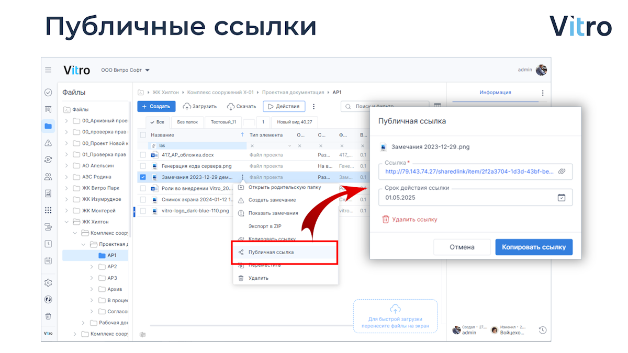The height and width of the screenshot is (353, 628).
Task: Choose Экспорт в ZIP menu item
Action: (x=285, y=226)
